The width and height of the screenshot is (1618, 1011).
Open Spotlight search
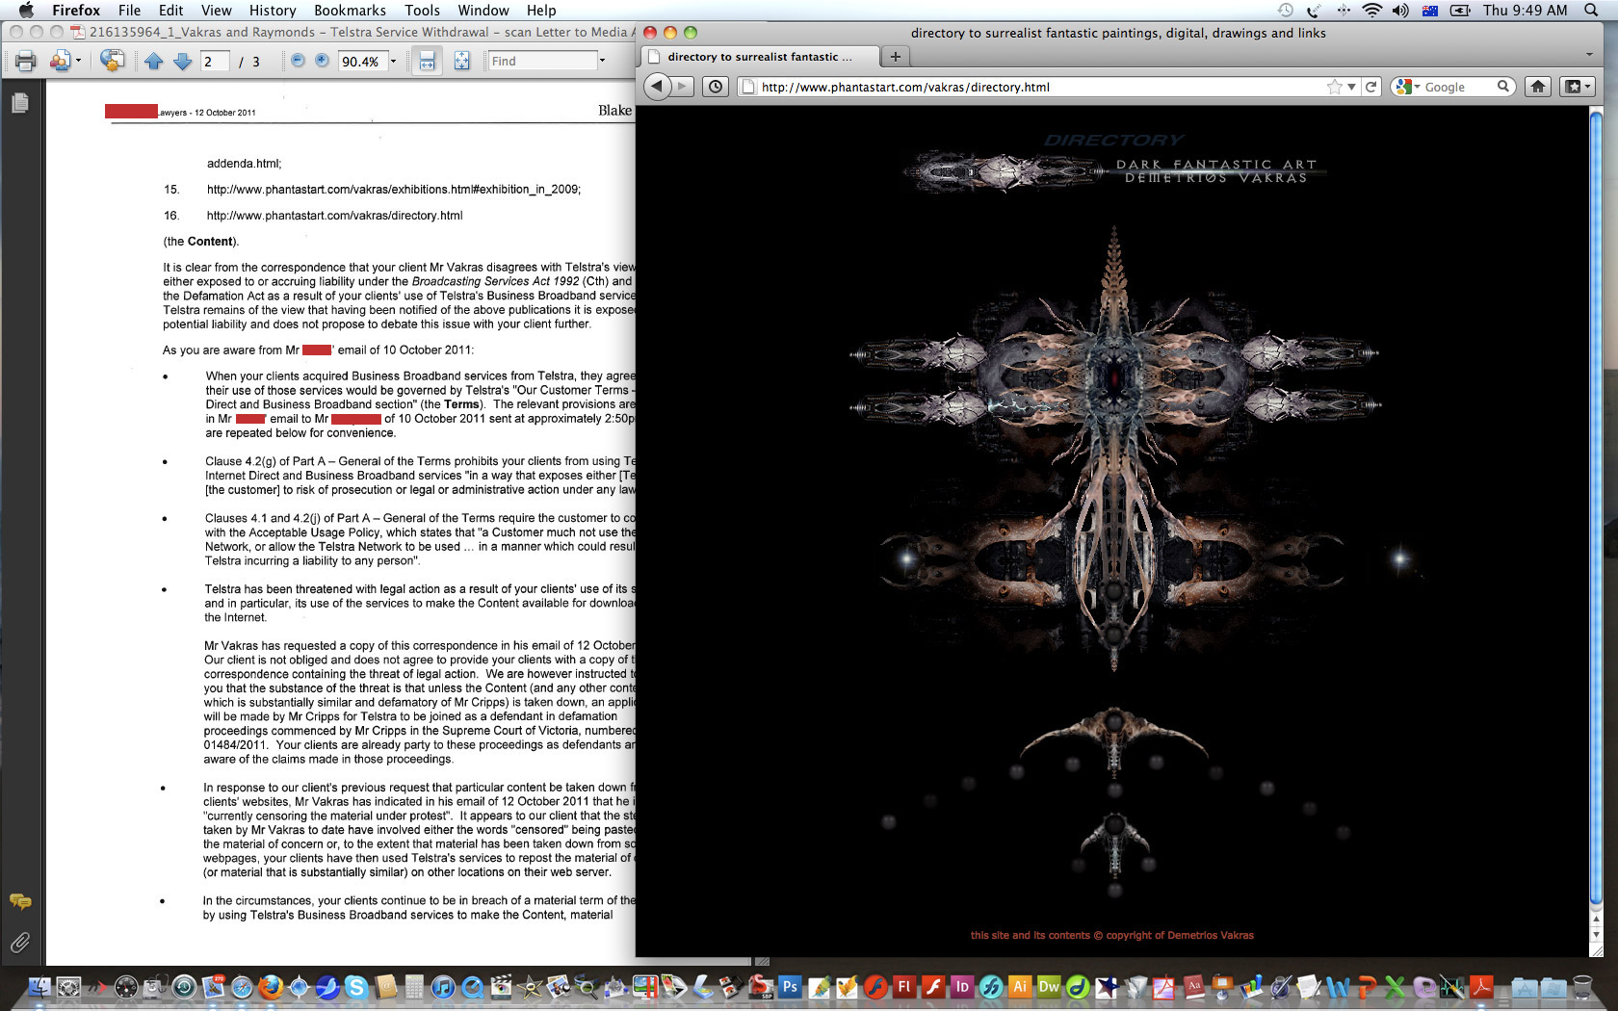click(x=1591, y=11)
